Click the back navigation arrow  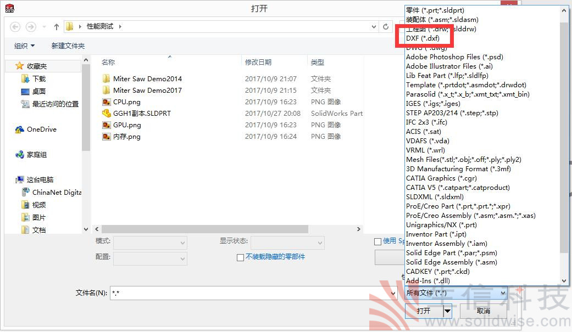(x=15, y=26)
